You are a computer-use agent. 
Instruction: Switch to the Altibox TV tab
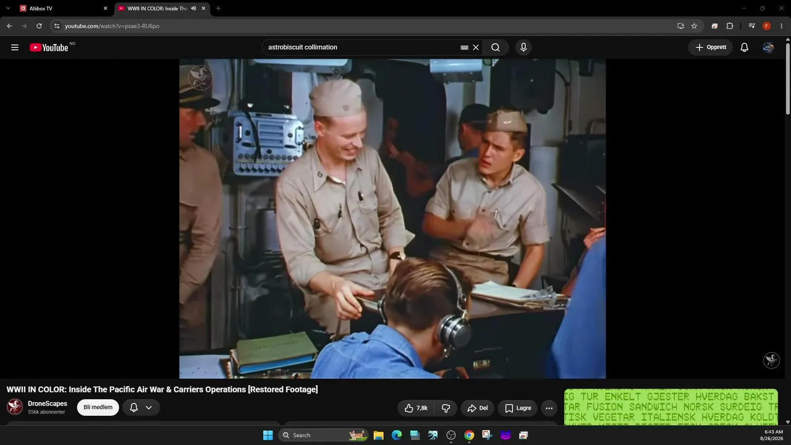click(x=63, y=9)
